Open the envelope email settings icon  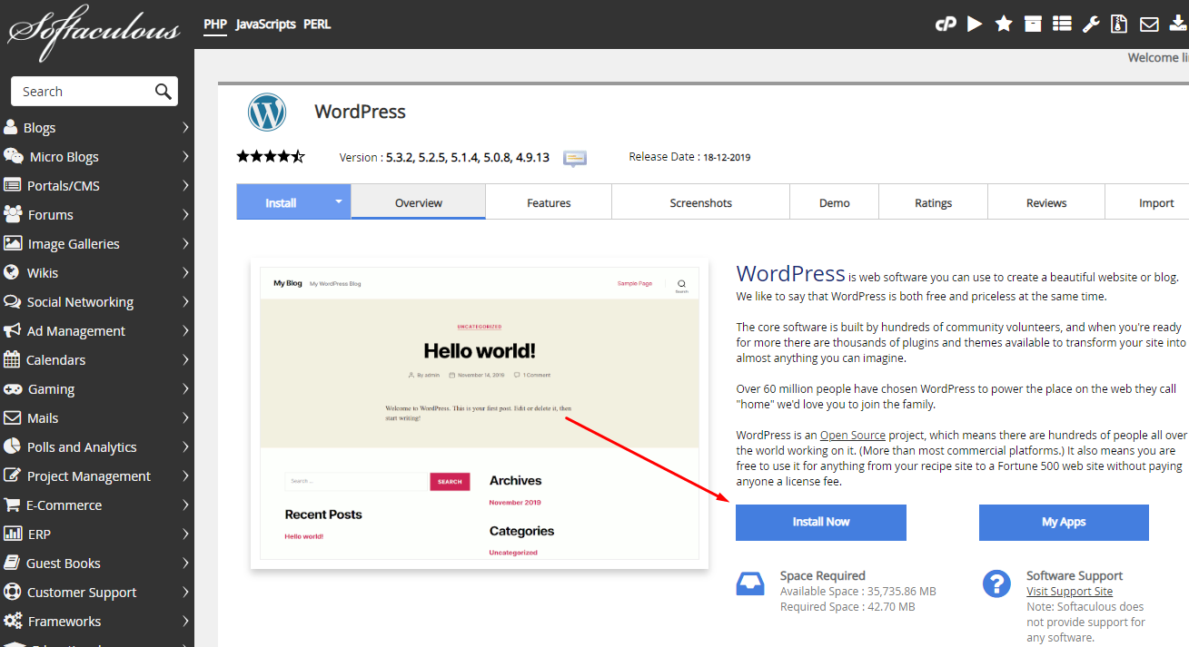[1149, 25]
